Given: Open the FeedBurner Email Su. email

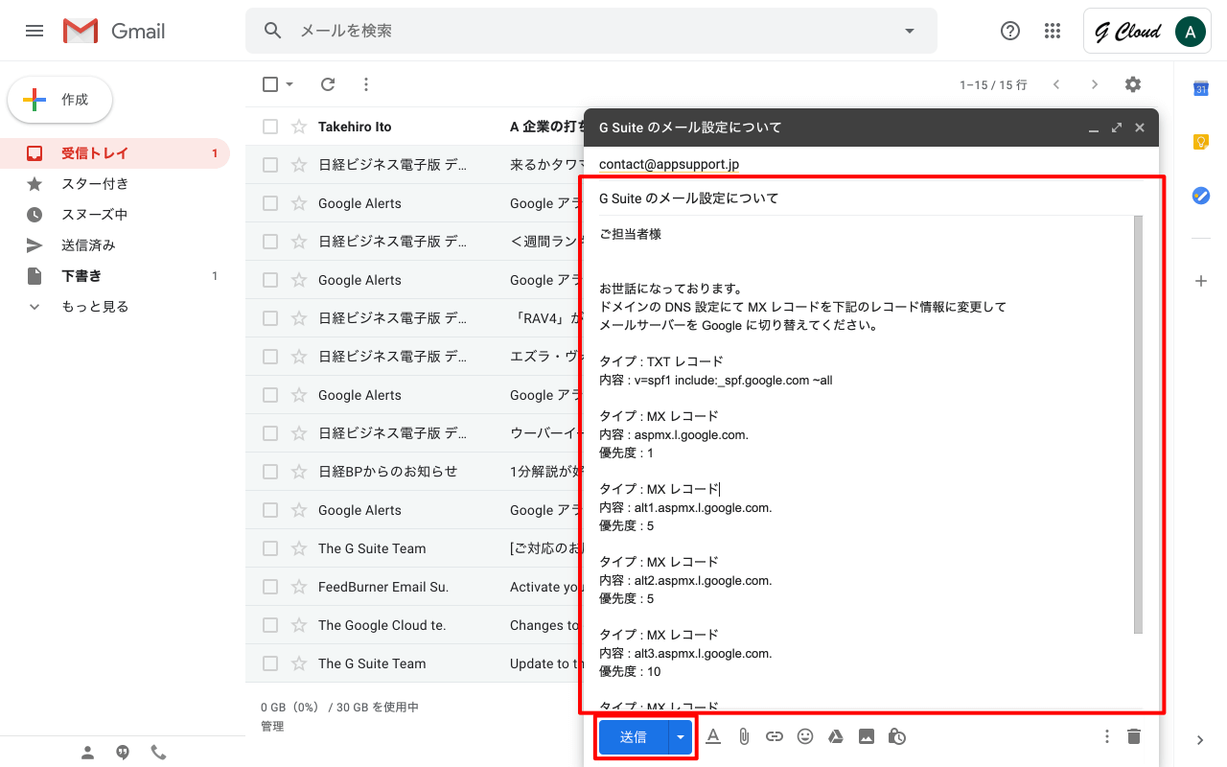Looking at the screenshot, I should click(x=414, y=587).
